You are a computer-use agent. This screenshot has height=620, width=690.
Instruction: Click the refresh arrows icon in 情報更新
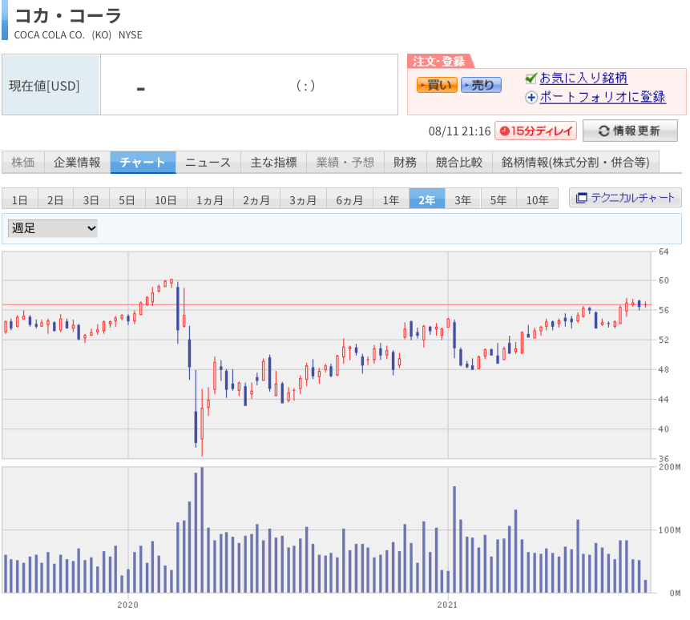coord(603,131)
